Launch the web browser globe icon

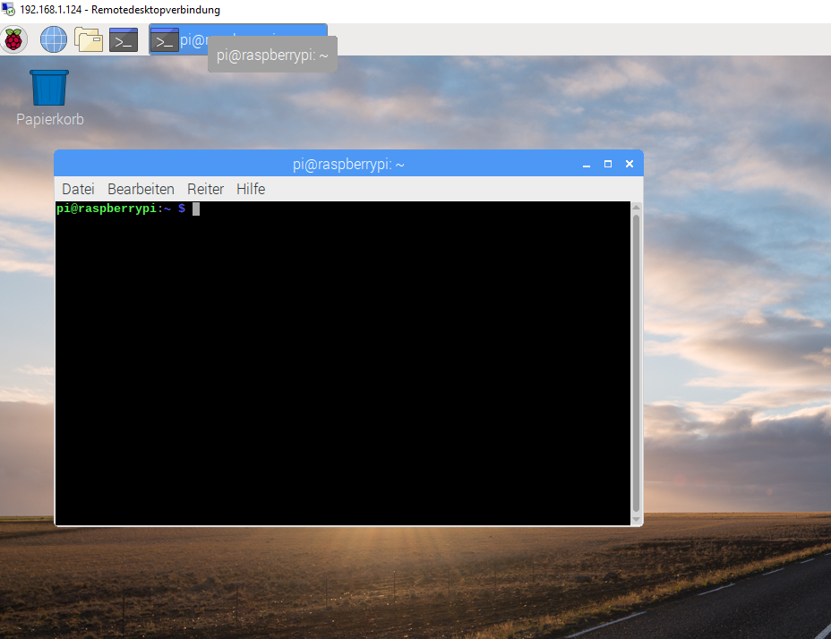[x=54, y=39]
